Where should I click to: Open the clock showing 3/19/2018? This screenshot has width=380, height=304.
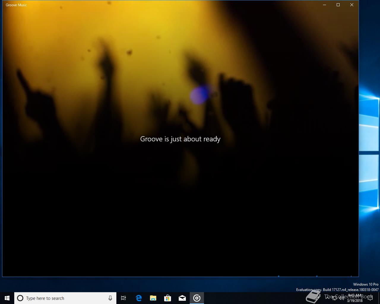355,298
